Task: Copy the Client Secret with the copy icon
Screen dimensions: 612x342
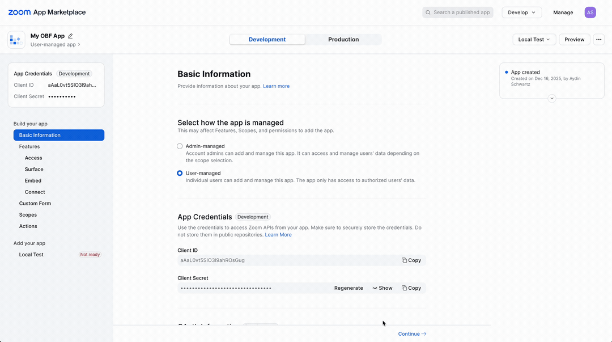Action: coord(411,288)
